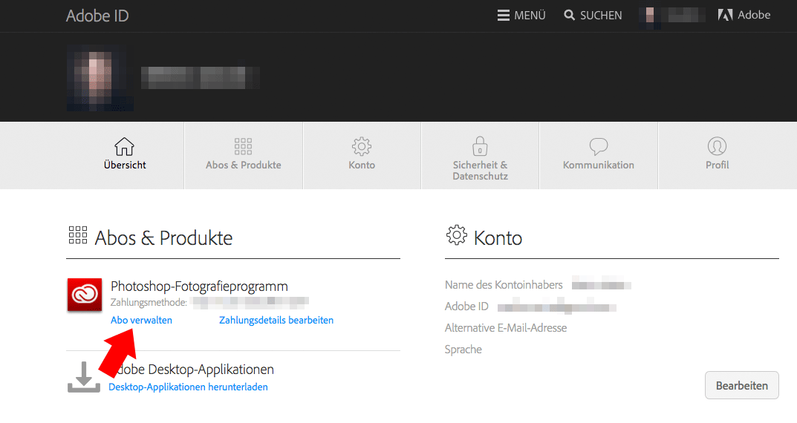Click the Name des Kontoinhabers label
This screenshot has height=423, width=797.
[504, 285]
